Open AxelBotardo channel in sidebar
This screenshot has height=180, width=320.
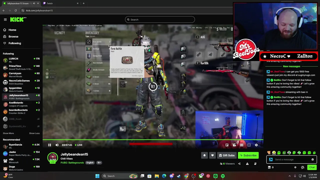(x=21, y=104)
